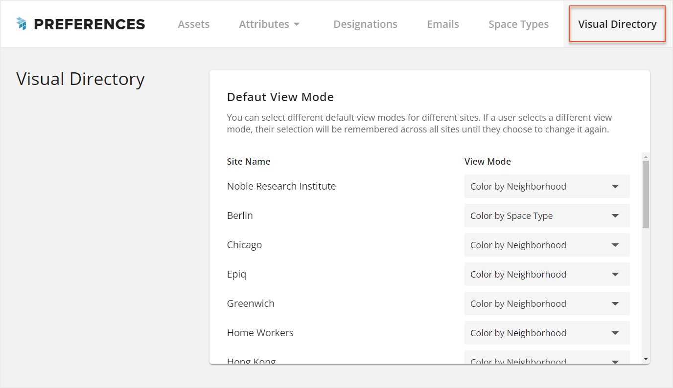The height and width of the screenshot is (388, 673).
Task: Click the arrow icon on Chicago's dropdown
Action: [615, 245]
